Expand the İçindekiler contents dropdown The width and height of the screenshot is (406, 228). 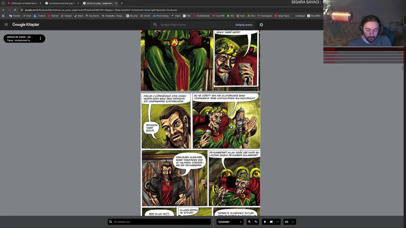coord(230,222)
